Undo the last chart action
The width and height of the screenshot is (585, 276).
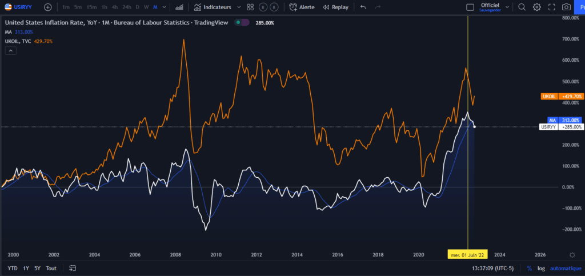363,7
